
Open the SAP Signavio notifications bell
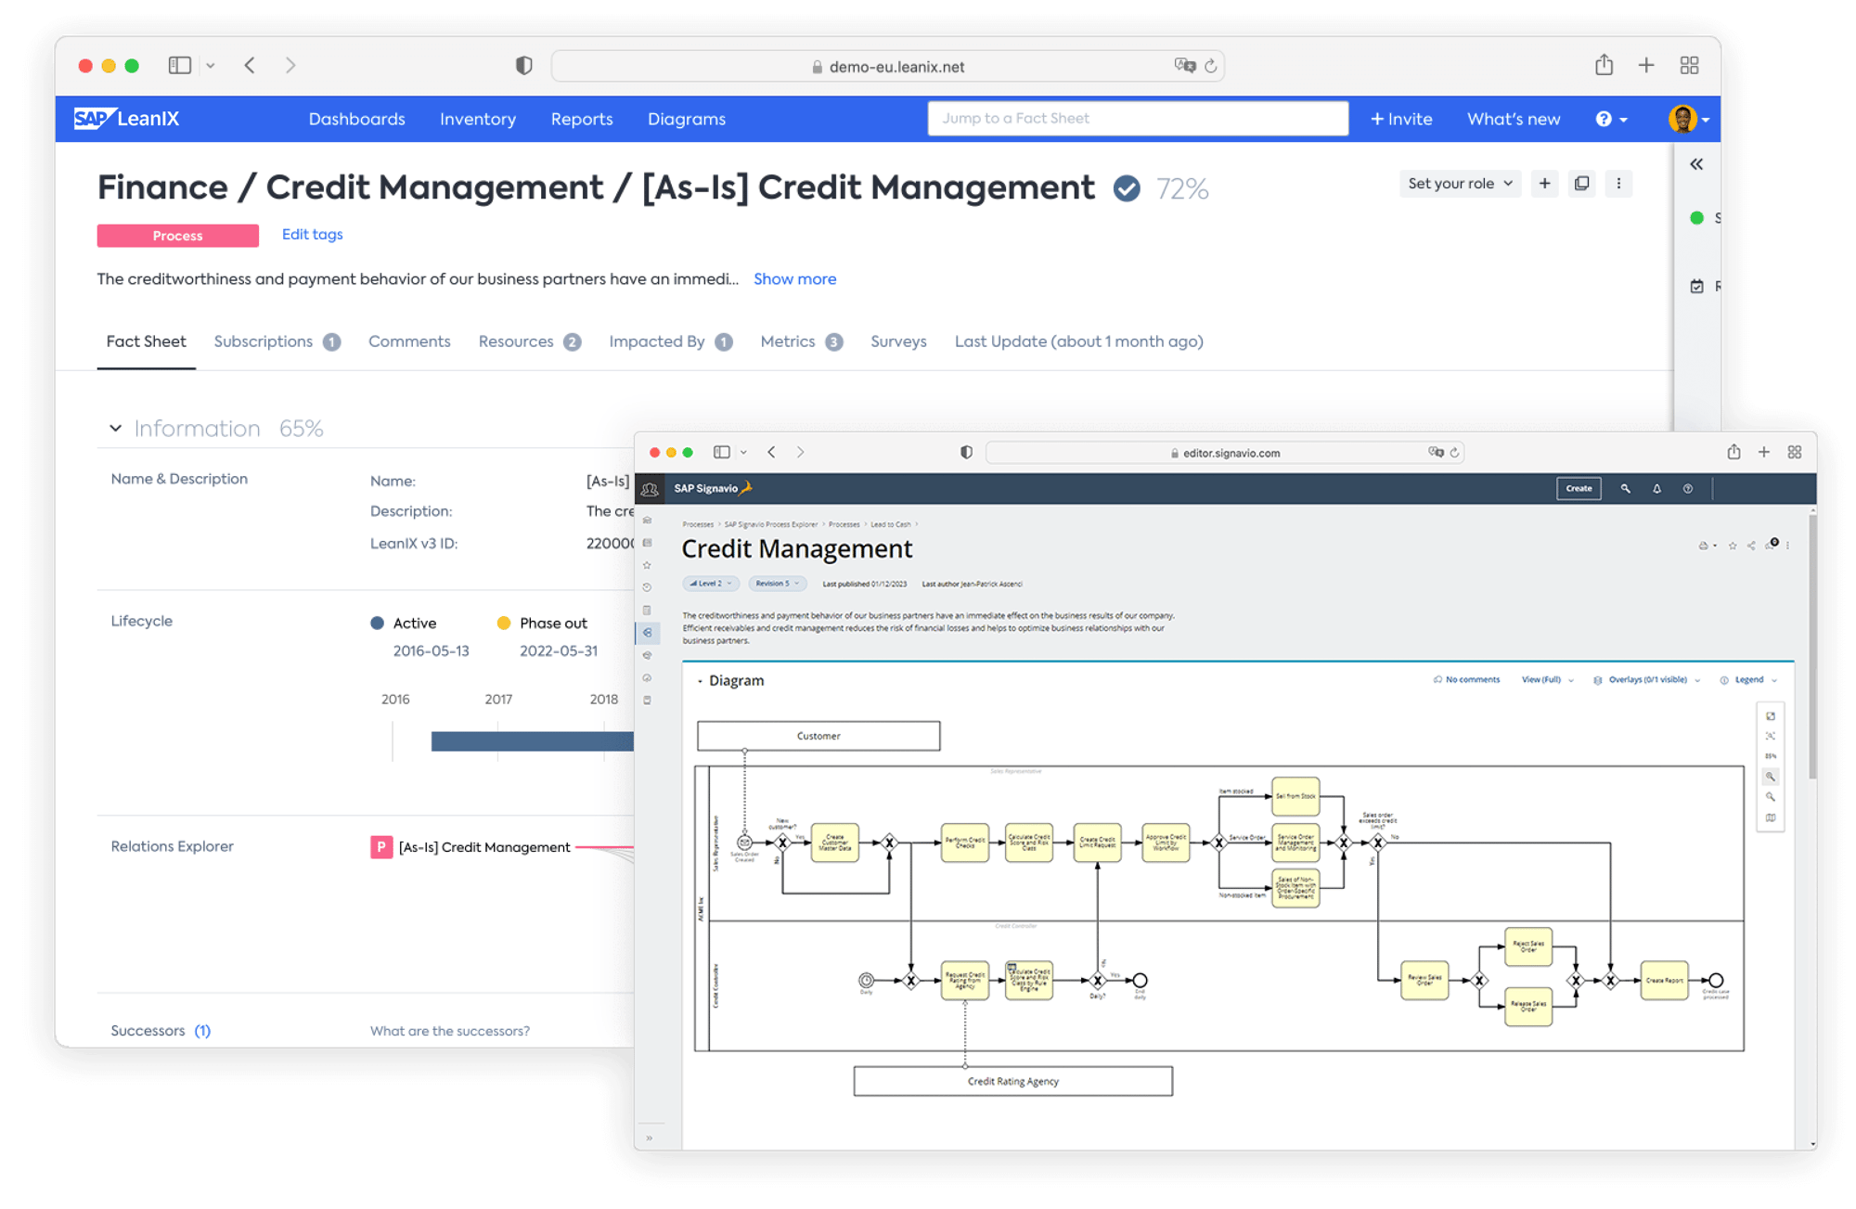[1657, 488]
